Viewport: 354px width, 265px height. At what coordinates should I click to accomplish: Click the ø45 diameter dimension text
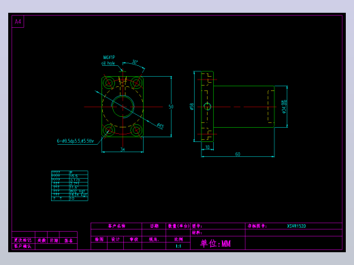point(161,126)
